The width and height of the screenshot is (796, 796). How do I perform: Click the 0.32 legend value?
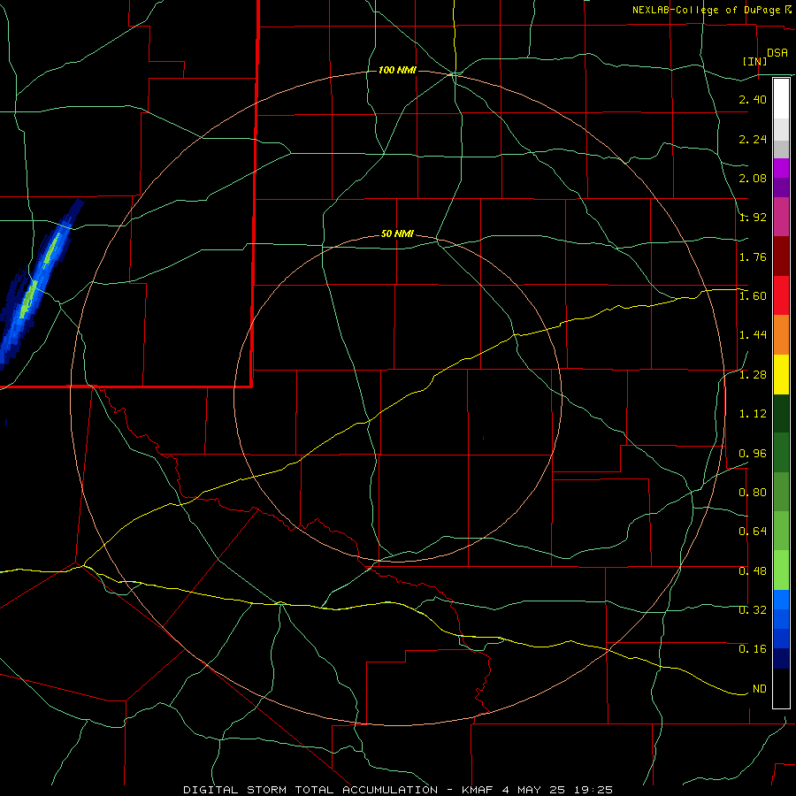(753, 610)
